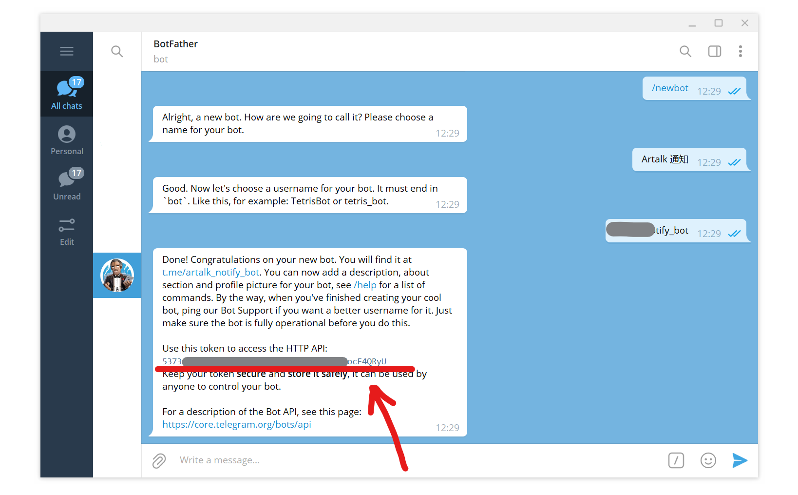Edit chat folders in the sidebar

point(67,231)
